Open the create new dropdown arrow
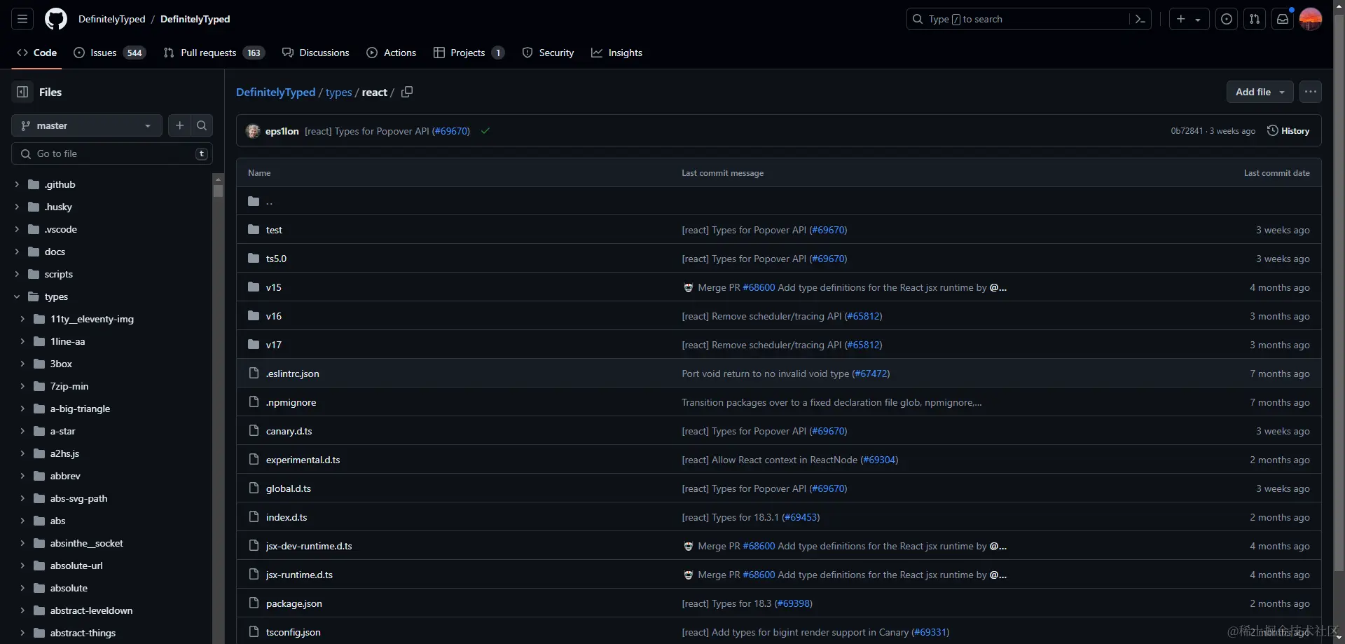This screenshot has height=644, width=1345. coord(1198,20)
